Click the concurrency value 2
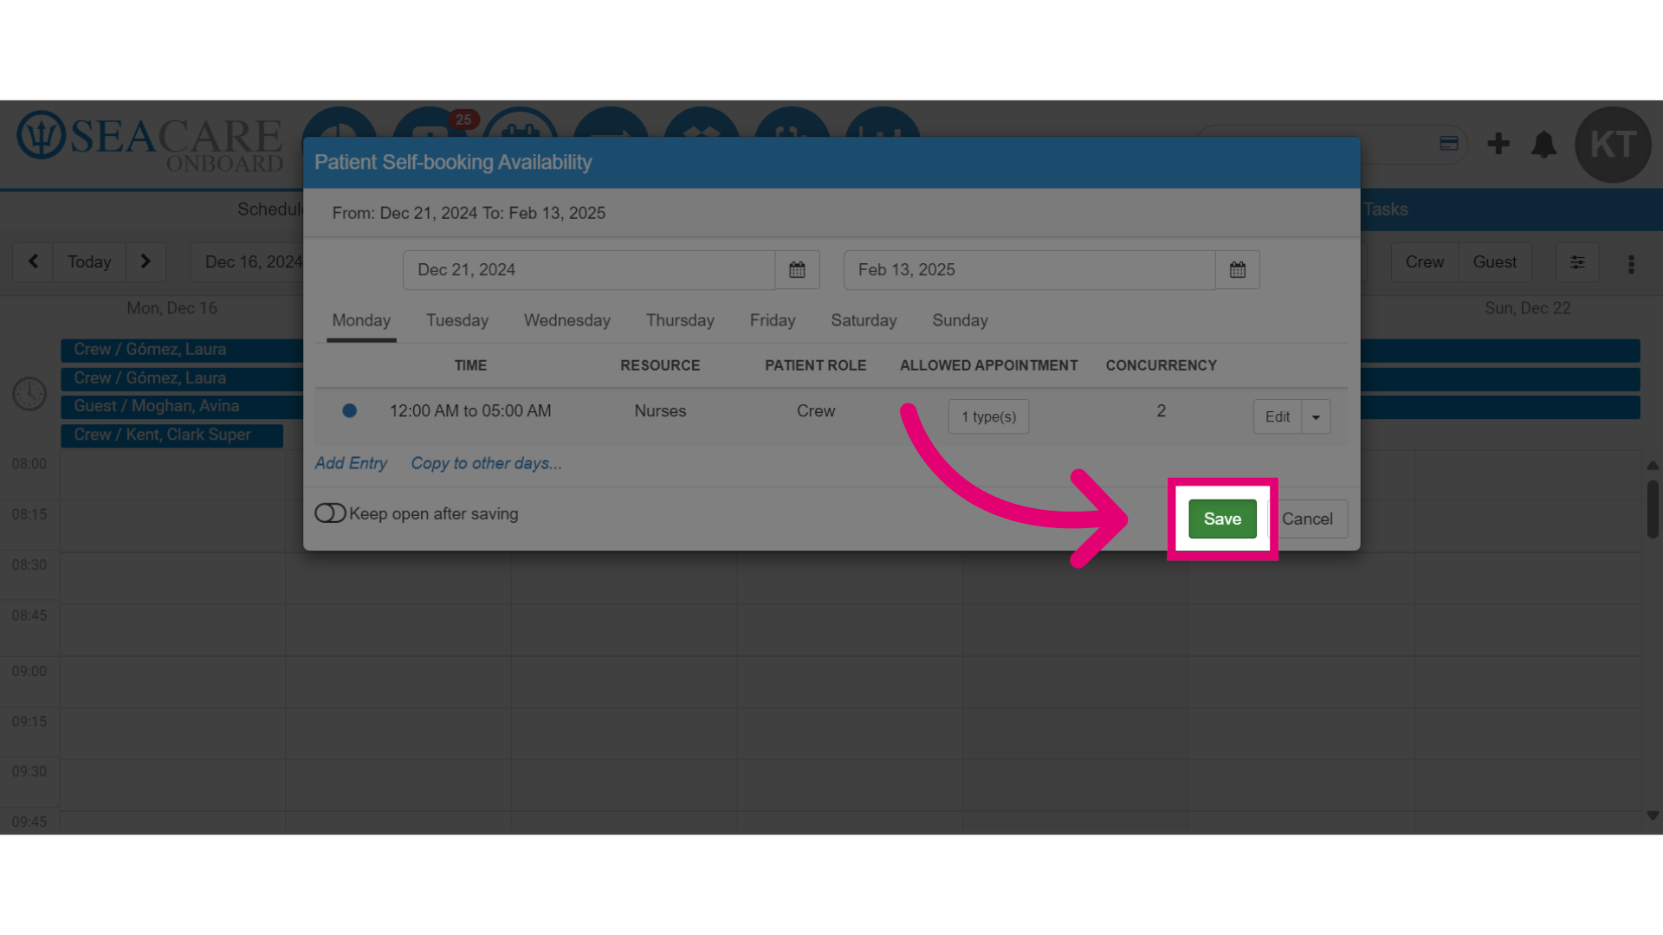1663x935 pixels. [1161, 411]
